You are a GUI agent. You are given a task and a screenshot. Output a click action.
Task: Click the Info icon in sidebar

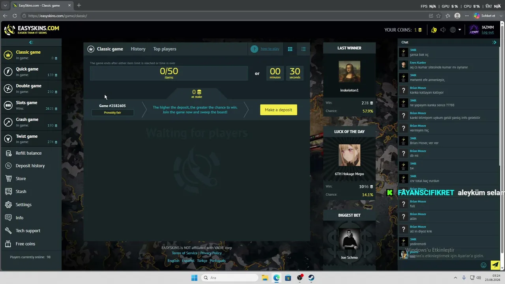tap(8, 218)
